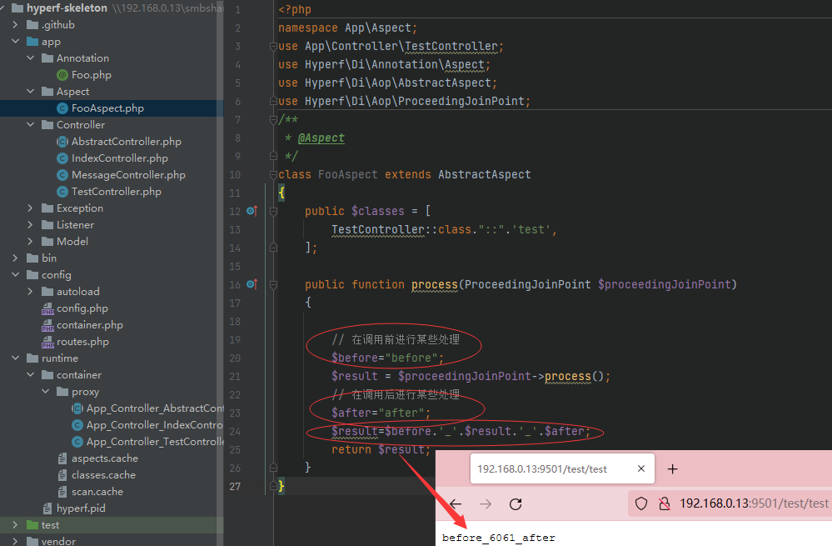Click the insecure connection padlock icon

click(664, 503)
